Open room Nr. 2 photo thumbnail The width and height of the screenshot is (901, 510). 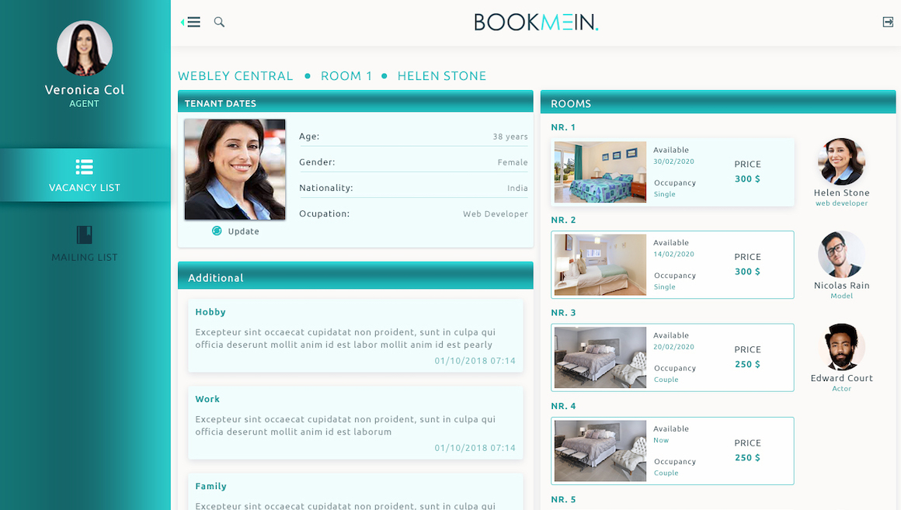[x=600, y=265]
